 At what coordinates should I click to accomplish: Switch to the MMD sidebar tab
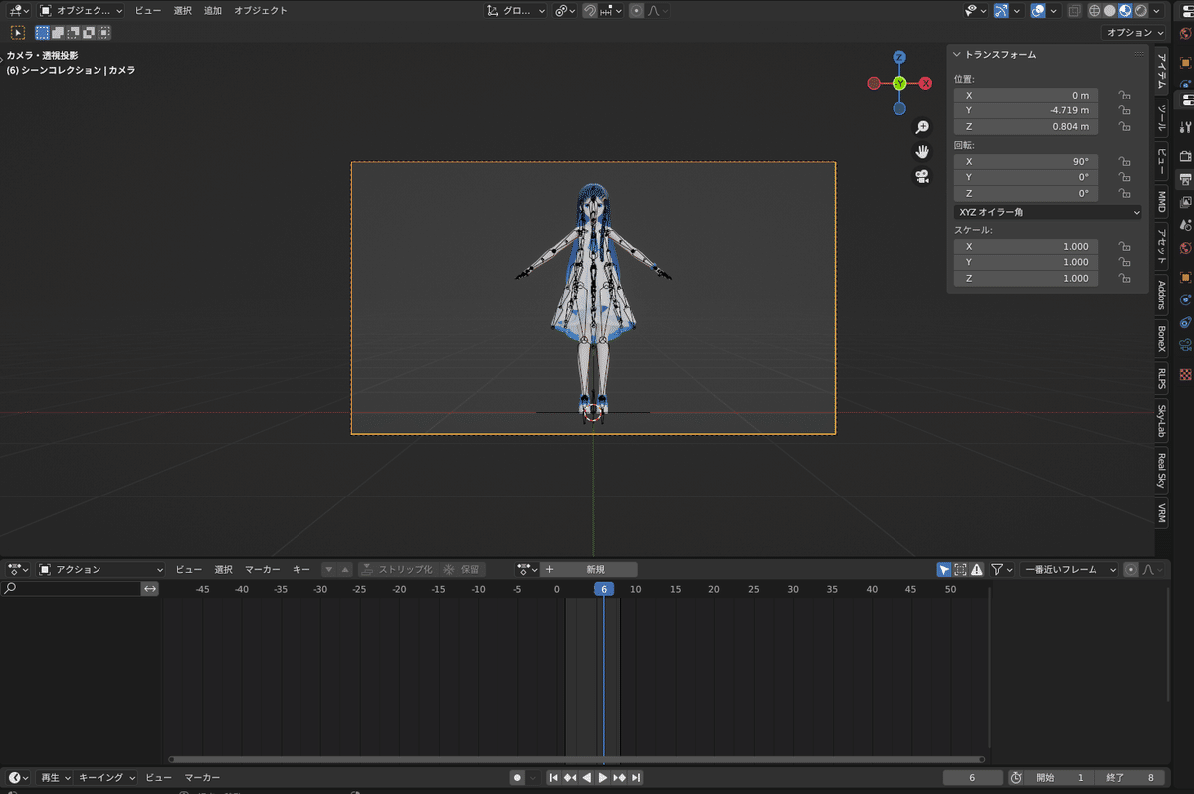(1161, 203)
